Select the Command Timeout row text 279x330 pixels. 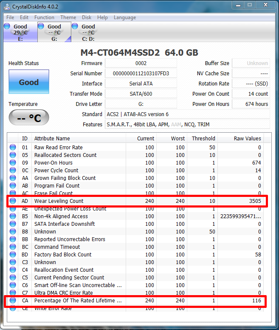coord(57,247)
